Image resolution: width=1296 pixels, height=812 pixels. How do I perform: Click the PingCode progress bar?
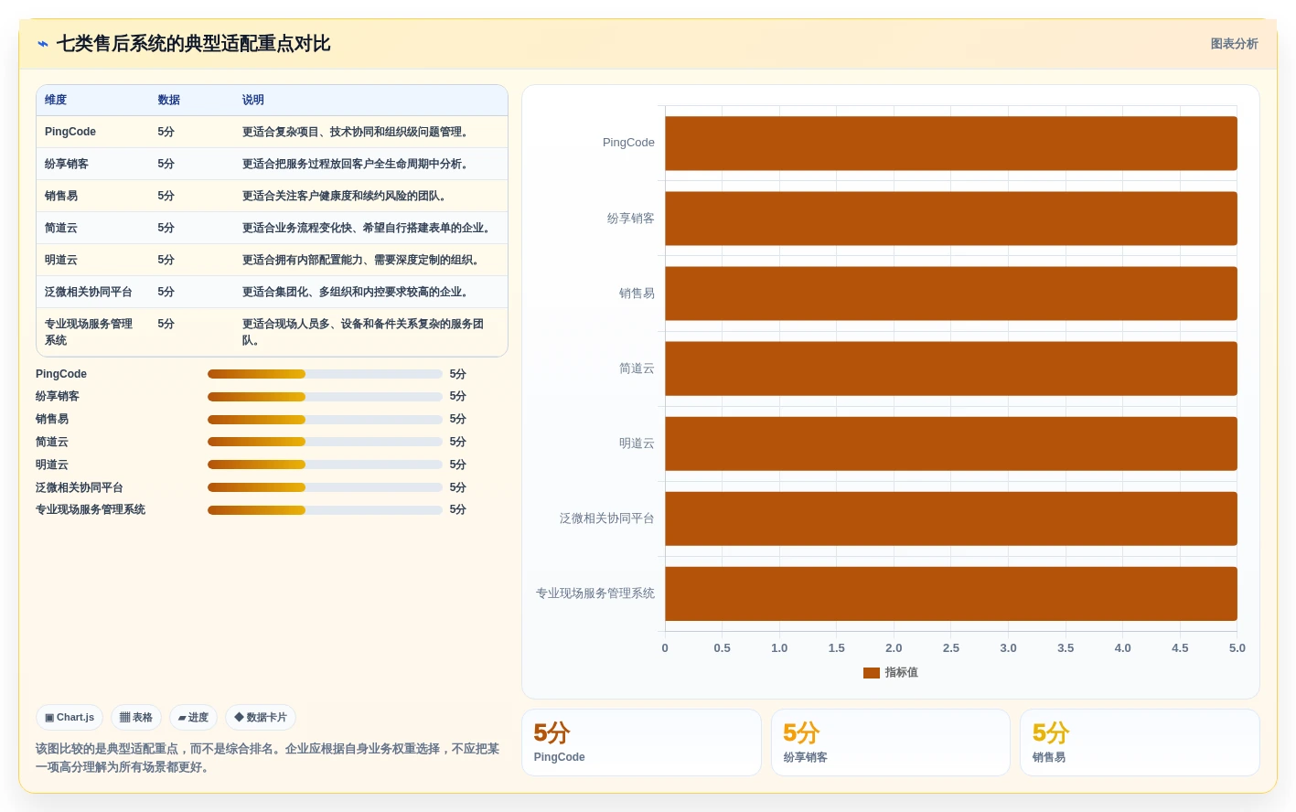tap(325, 374)
